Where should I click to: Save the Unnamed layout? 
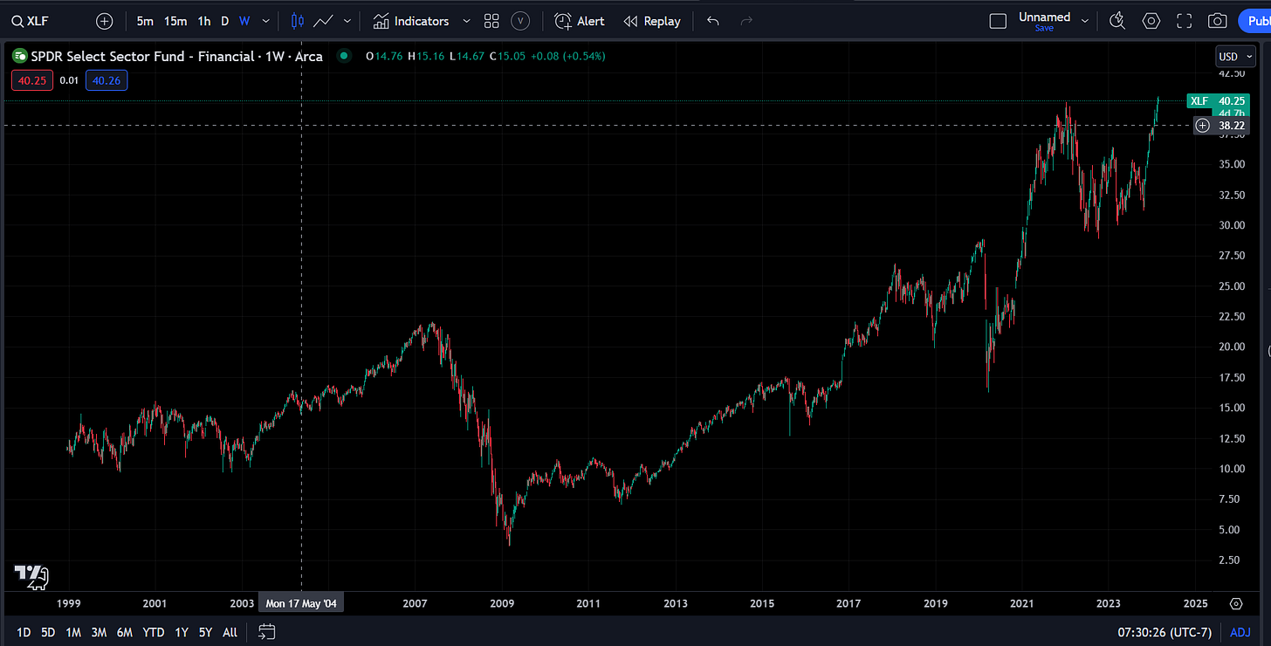tap(1044, 28)
